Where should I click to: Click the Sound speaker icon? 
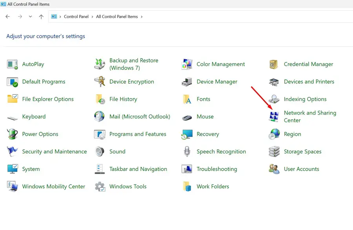100,152
